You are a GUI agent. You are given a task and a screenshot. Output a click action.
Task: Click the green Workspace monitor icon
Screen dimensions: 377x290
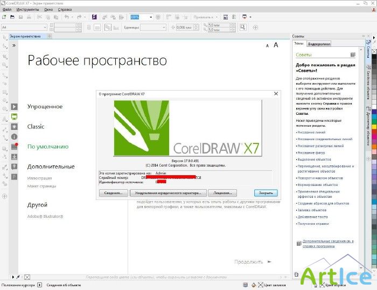coord(14,117)
